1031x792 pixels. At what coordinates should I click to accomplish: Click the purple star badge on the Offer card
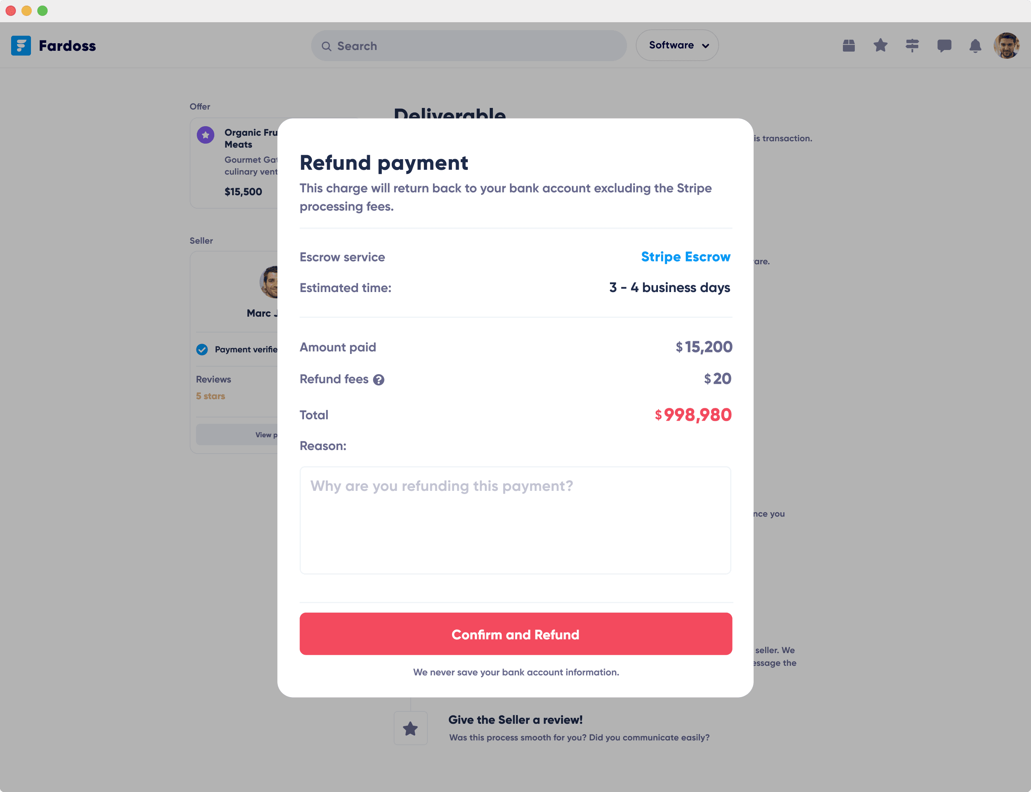(205, 135)
